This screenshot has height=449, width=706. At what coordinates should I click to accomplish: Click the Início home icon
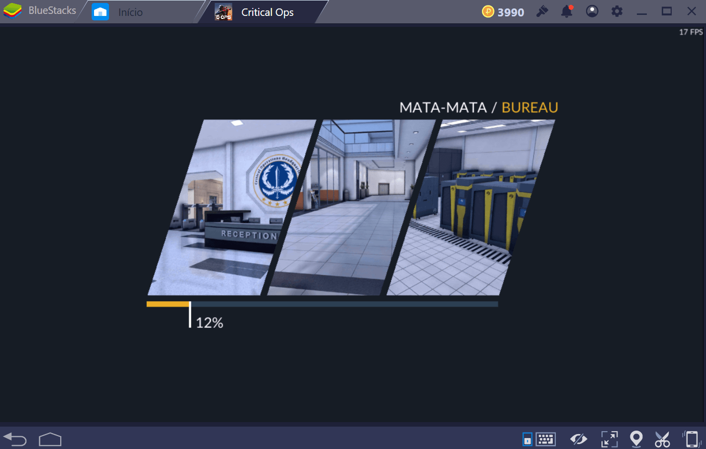[100, 12]
